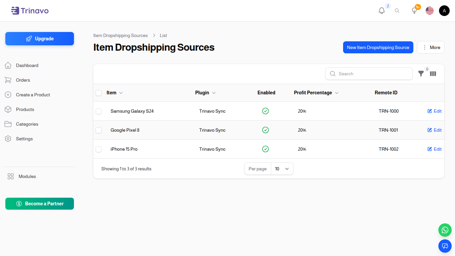Image resolution: width=455 pixels, height=256 pixels.
Task: Click the Trinavo logo
Action: (30, 11)
